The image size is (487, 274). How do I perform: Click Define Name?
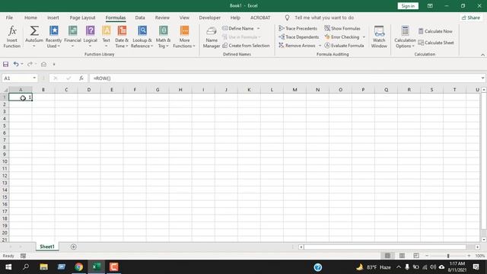tap(238, 28)
